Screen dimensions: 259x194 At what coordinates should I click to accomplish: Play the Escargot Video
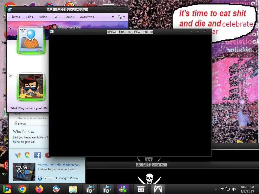tap(40, 178)
